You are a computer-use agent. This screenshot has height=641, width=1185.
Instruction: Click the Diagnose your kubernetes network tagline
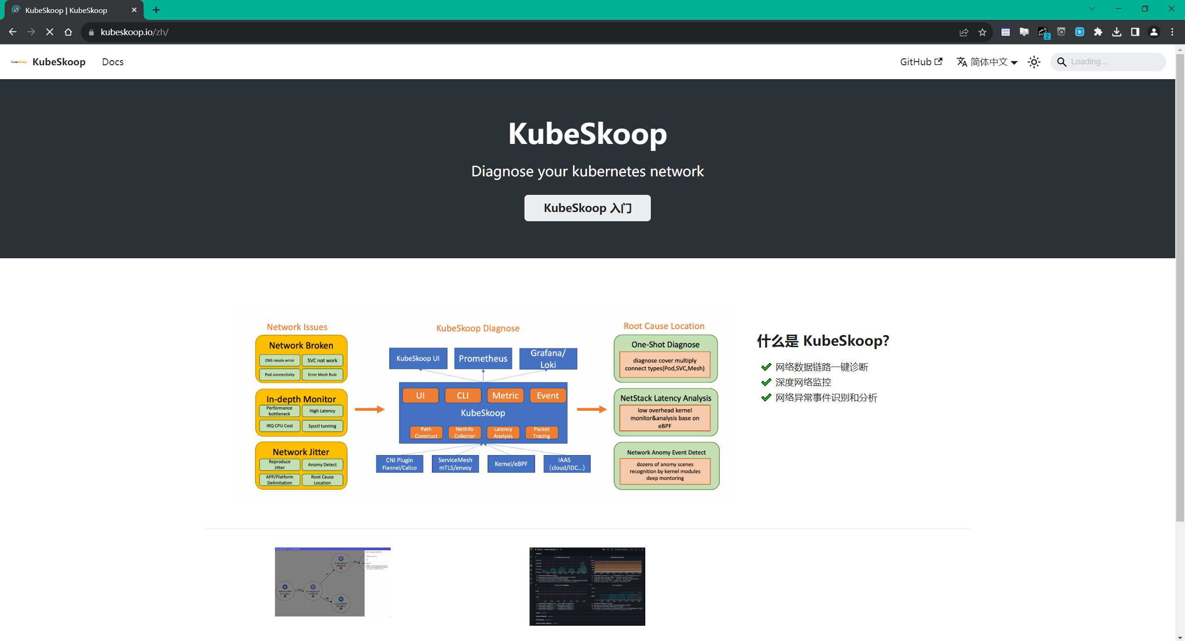pos(587,171)
